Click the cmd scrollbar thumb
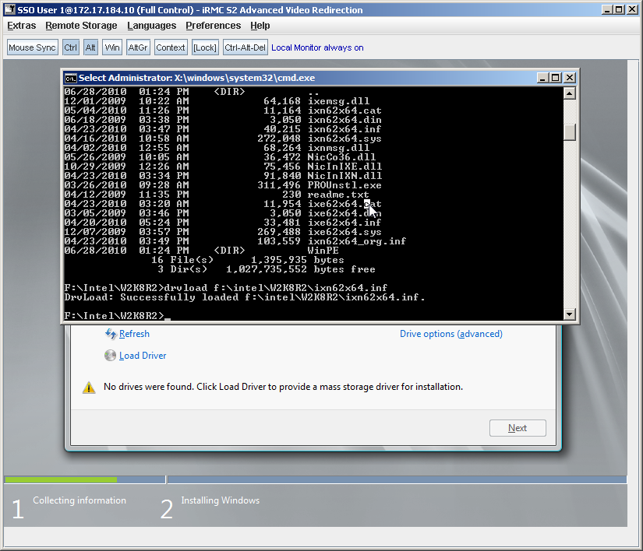643x551 pixels. pos(569,132)
